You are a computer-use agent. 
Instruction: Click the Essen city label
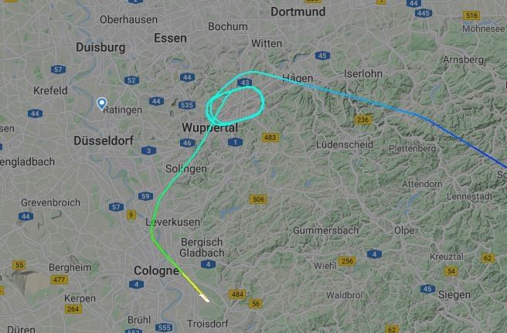tap(170, 38)
